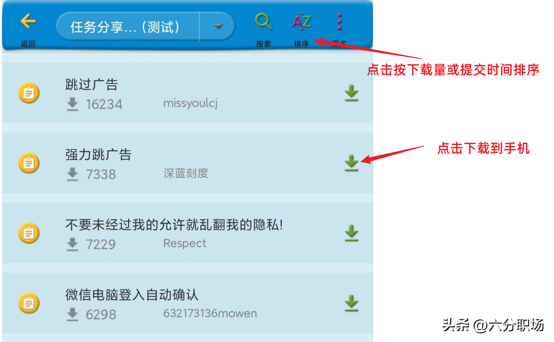Open the 跳过广告 task title

tap(92, 85)
